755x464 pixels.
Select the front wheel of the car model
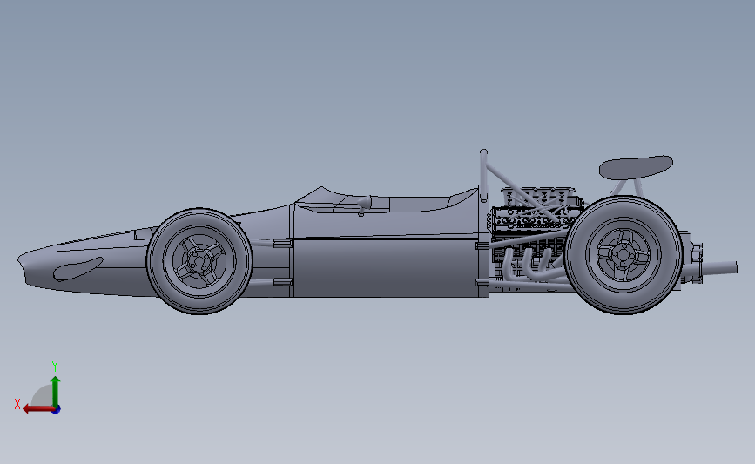coord(199,261)
